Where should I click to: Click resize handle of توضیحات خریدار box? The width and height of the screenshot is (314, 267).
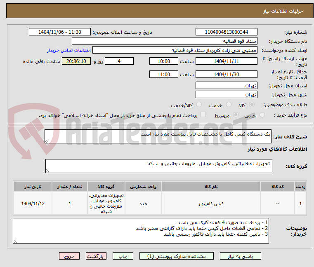click(15, 241)
